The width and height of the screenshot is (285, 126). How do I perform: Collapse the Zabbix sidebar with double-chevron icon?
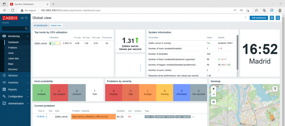click(22, 18)
